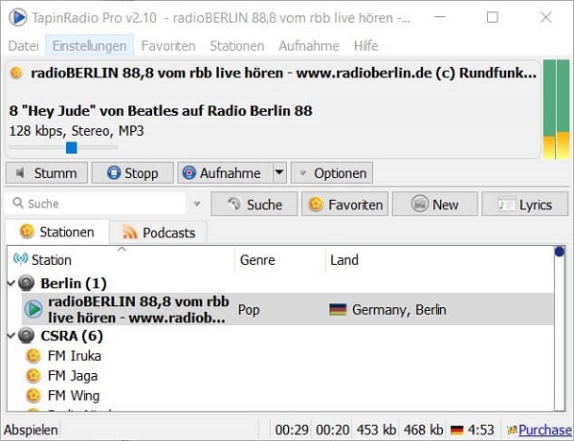Click the Purchase link in status bar
574x441 pixels.
(544, 430)
